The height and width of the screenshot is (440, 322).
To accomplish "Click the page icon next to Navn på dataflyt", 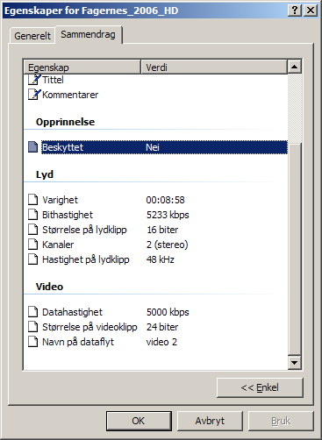I will pyautogui.click(x=33, y=342).
